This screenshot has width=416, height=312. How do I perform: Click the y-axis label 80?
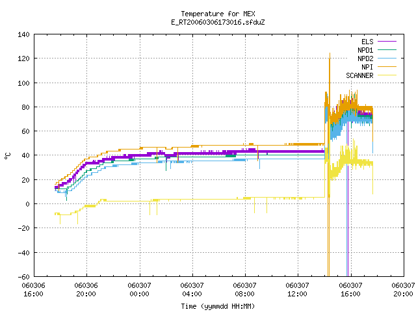25,107
